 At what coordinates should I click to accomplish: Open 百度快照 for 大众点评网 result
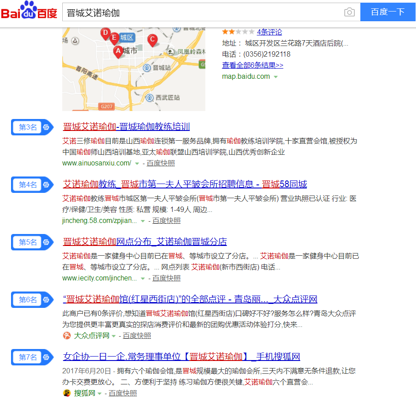pyautogui.click(x=137, y=336)
